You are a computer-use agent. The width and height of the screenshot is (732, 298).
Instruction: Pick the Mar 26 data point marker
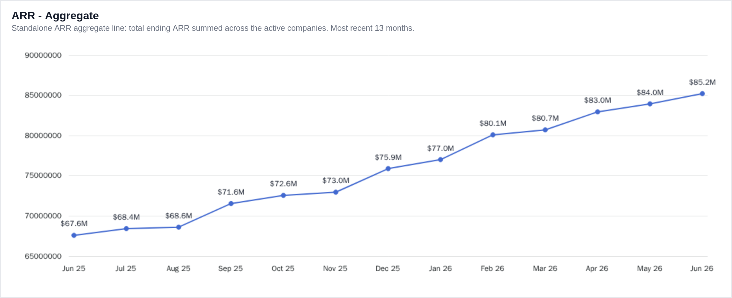pyautogui.click(x=545, y=130)
